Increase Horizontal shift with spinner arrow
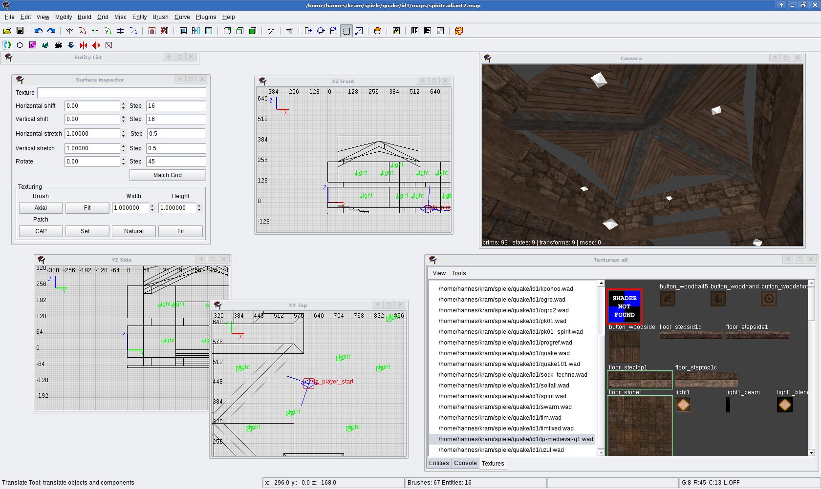Image resolution: width=821 pixels, height=489 pixels. (123, 103)
